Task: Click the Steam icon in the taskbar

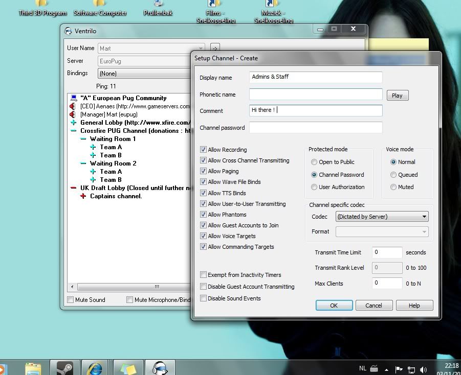Action: pos(64,367)
